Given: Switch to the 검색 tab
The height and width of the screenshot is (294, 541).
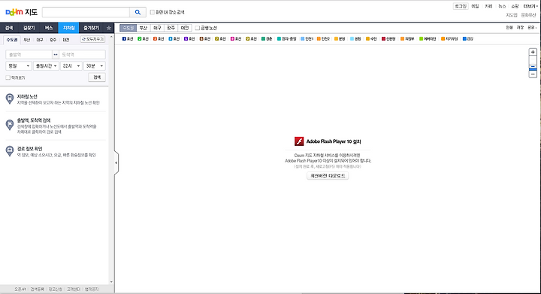Looking at the screenshot, I should pyautogui.click(x=9, y=28).
